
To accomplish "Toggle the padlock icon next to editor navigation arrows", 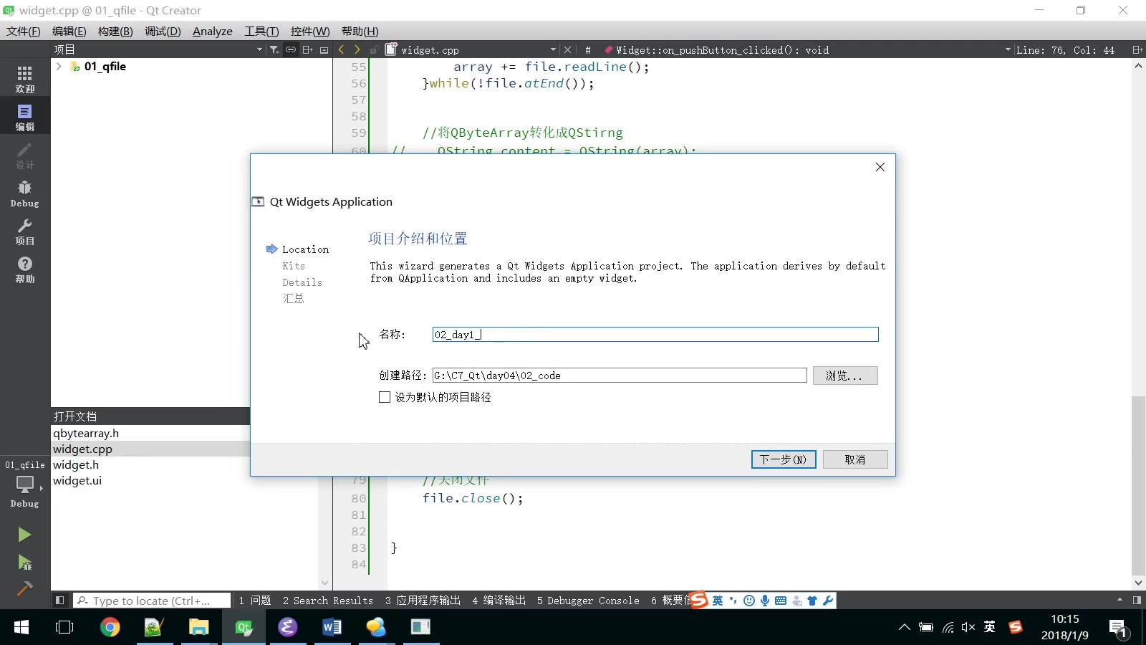I will pyautogui.click(x=373, y=49).
